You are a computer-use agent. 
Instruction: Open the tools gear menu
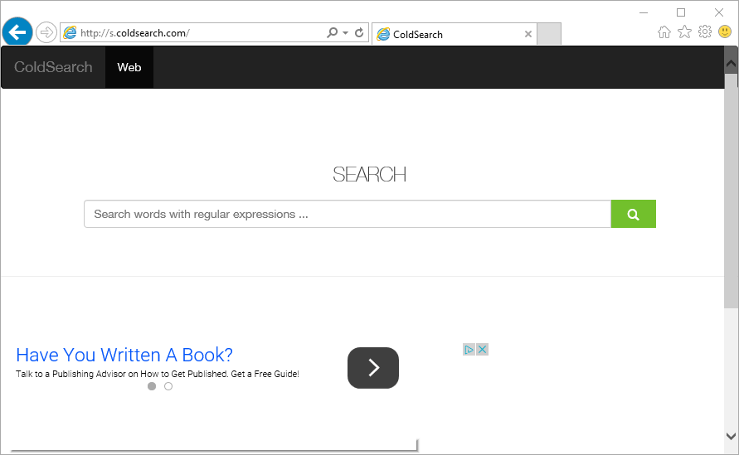point(705,32)
